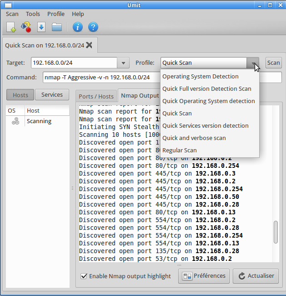Click the Nmap output vertical scrollbar
The width and height of the screenshot is (286, 296).
[276, 232]
